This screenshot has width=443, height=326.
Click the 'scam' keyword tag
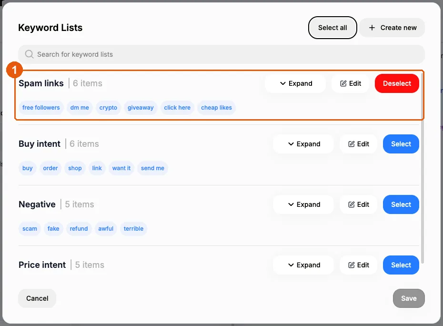pyautogui.click(x=30, y=229)
